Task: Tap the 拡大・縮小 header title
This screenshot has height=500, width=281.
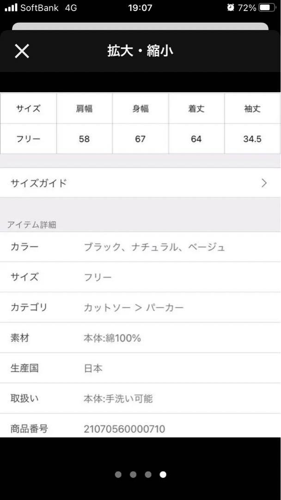Action: (140, 51)
